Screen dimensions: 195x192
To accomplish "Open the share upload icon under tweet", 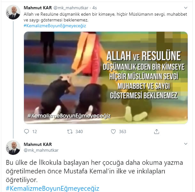I will click(157, 132).
